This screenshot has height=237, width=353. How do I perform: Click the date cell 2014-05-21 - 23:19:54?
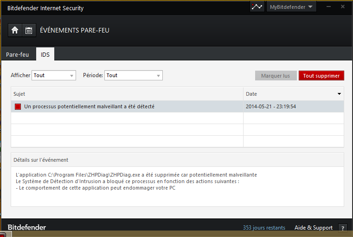(271, 106)
